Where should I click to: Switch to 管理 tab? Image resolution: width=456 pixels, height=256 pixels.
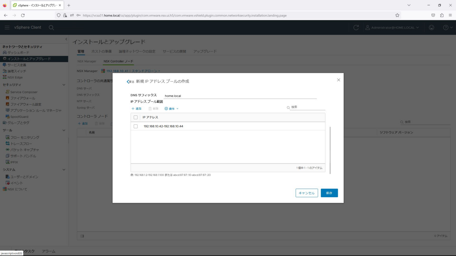[x=81, y=51]
